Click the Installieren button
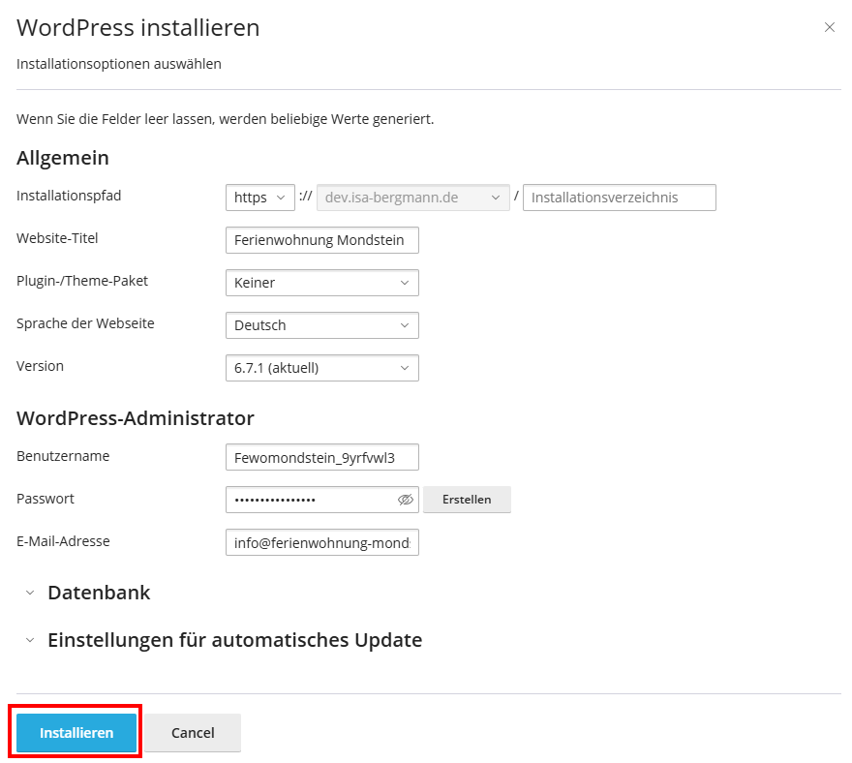The height and width of the screenshot is (763, 852). 76,733
